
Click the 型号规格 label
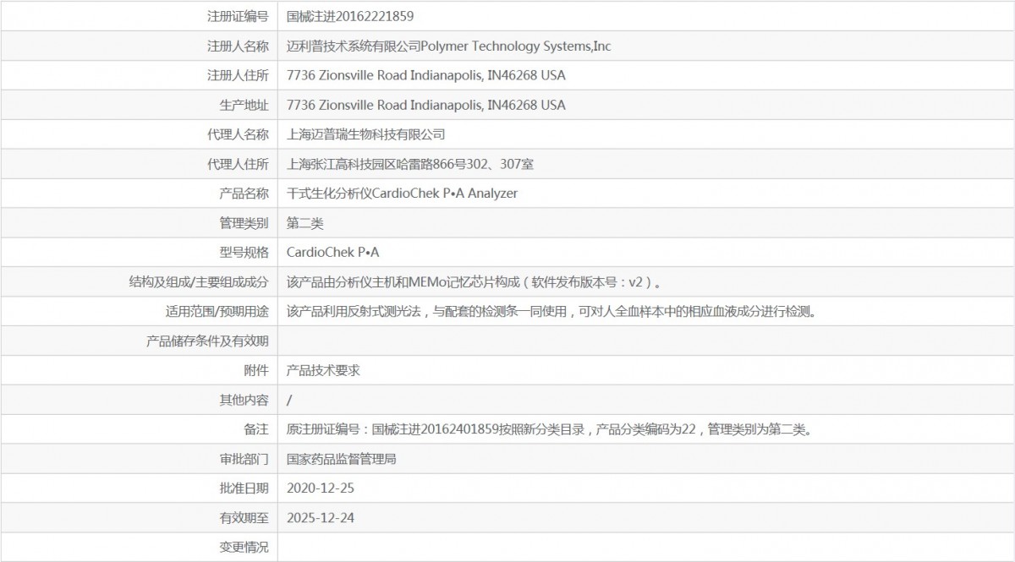coord(244,252)
